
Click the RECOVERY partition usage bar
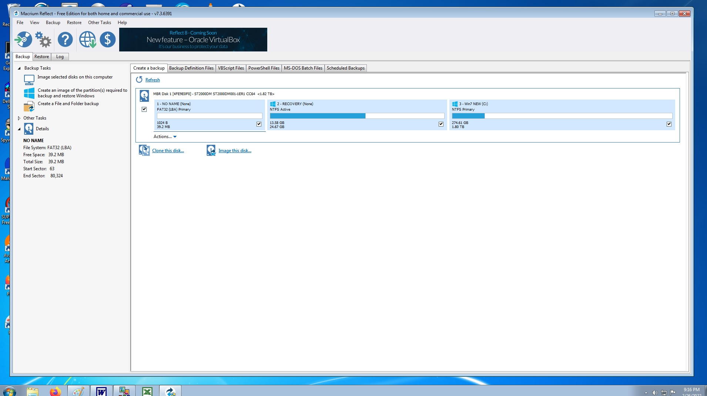coord(357,116)
